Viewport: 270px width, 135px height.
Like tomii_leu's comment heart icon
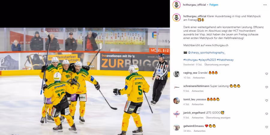click(x=267, y=100)
